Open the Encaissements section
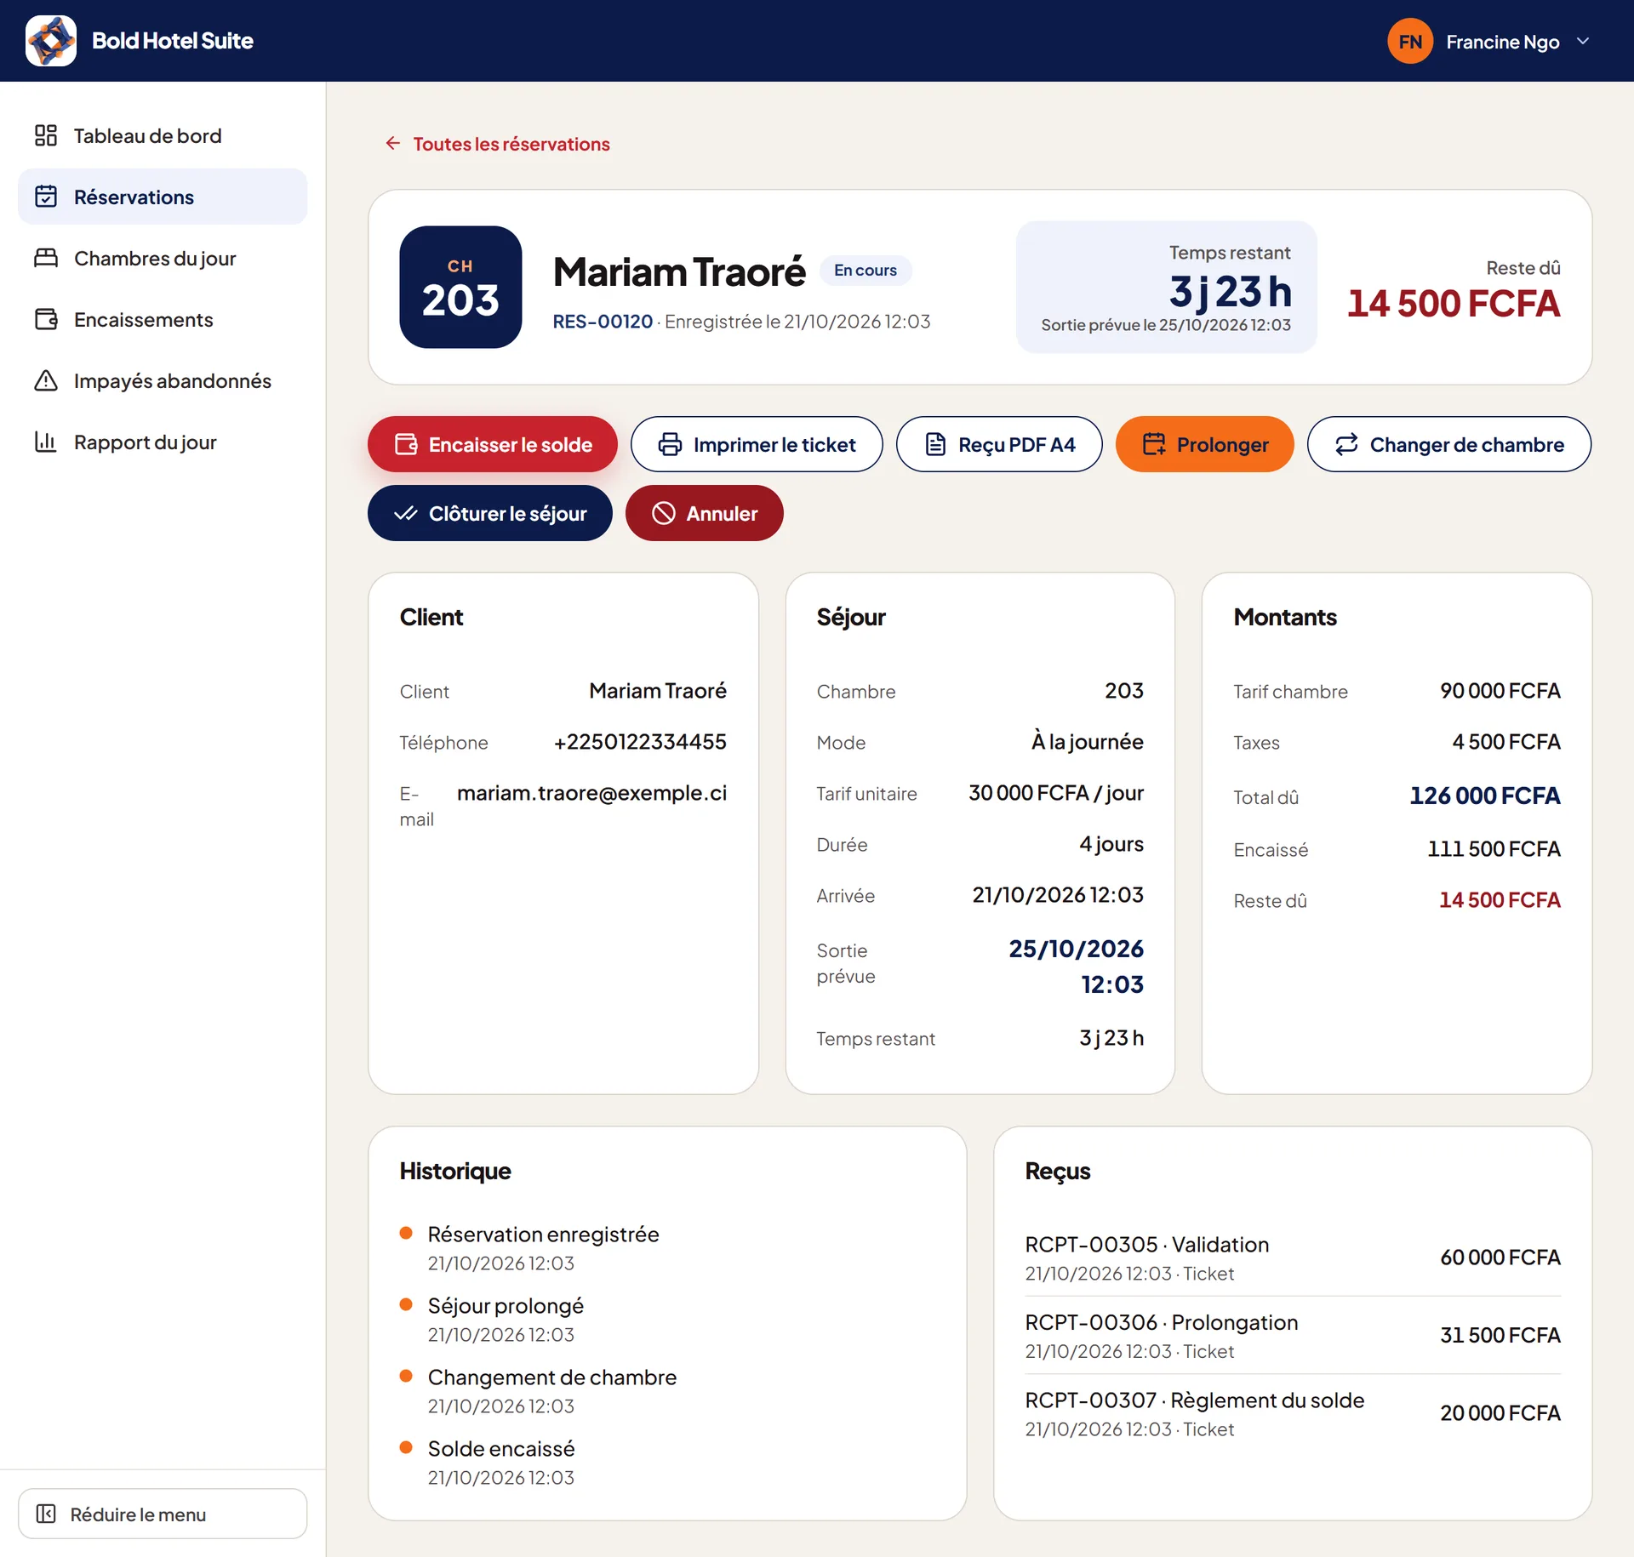This screenshot has width=1634, height=1557. point(163,319)
